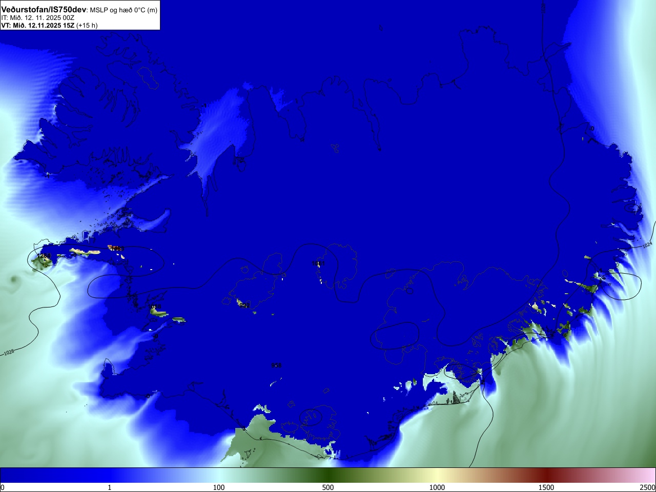Click the 1024 isobar label
This screenshot has width=656, height=492.
pos(647,246)
